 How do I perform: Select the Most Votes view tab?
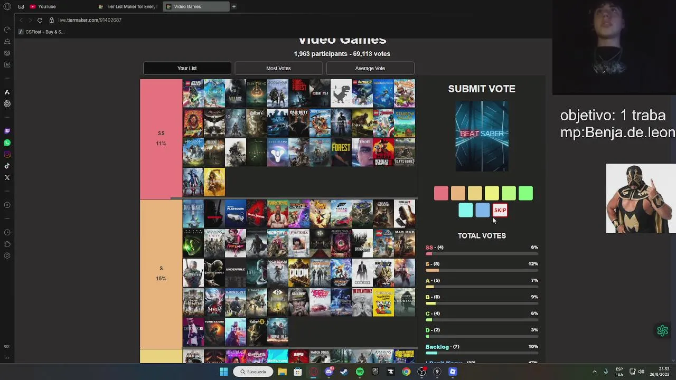278,68
